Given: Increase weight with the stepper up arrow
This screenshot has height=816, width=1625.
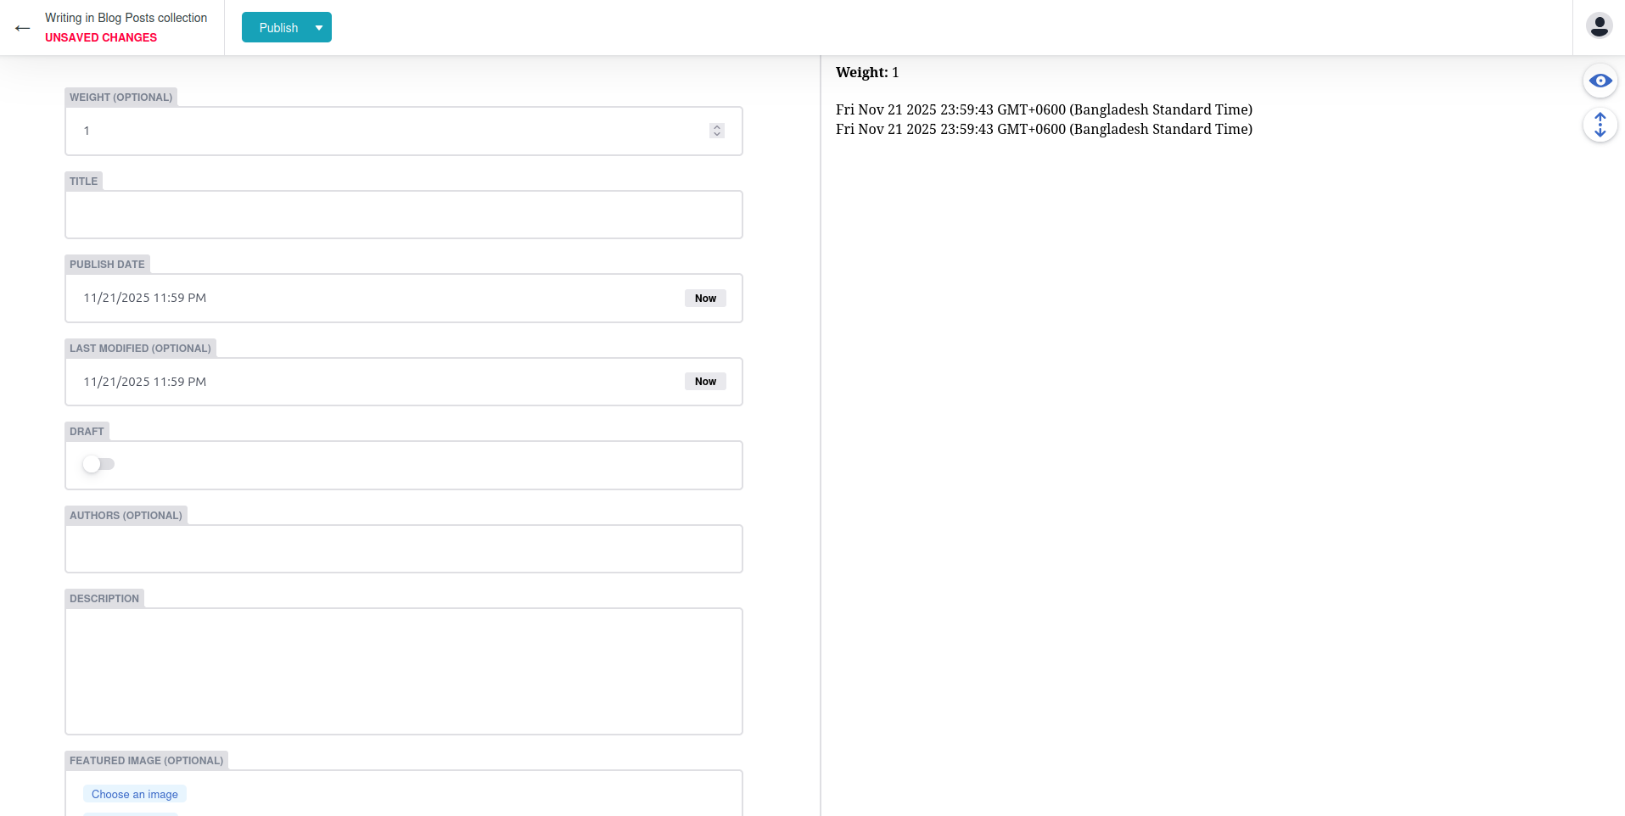Looking at the screenshot, I should point(717,127).
